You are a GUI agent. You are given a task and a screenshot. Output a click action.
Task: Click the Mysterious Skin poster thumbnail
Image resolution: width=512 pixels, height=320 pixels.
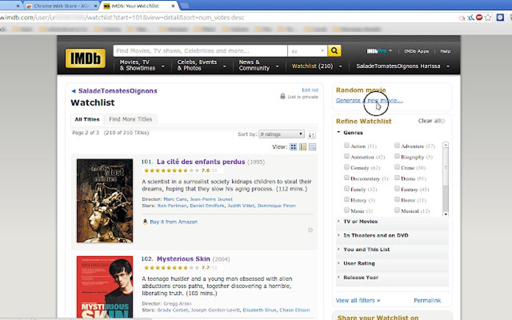click(x=105, y=287)
